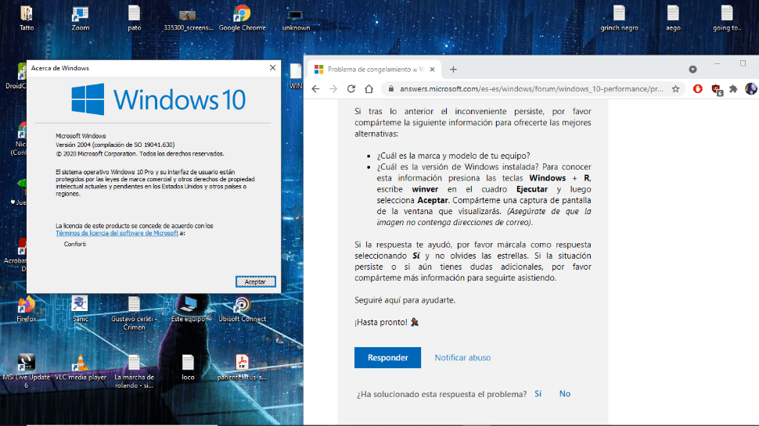Select the grinch negro file icon
The height and width of the screenshot is (426, 759).
pyautogui.click(x=619, y=19)
